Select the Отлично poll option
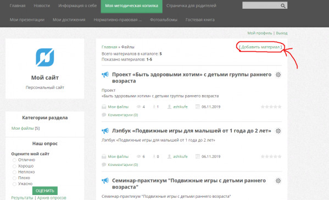Viewport: 329px width, 200px height. point(14,160)
